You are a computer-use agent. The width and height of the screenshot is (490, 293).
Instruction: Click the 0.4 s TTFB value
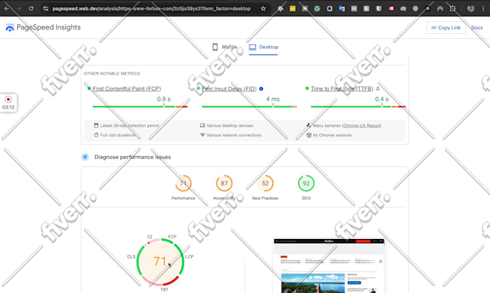(382, 99)
